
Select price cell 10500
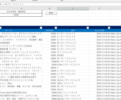(49, 65)
